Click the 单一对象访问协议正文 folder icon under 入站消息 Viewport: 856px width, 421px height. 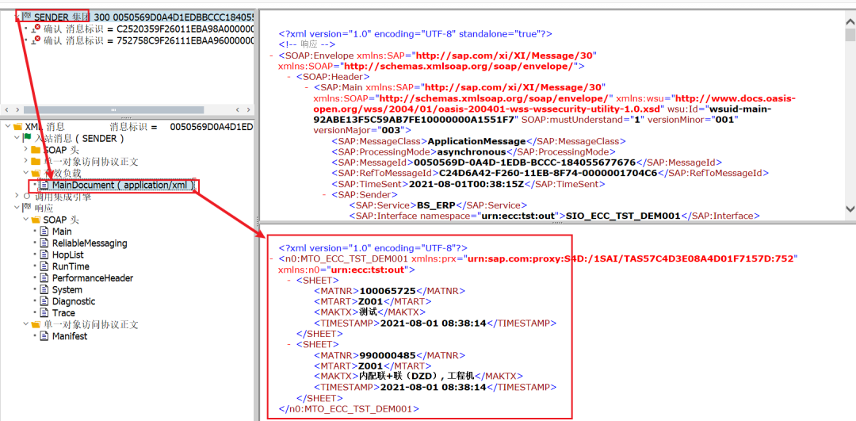pyautogui.click(x=36, y=162)
